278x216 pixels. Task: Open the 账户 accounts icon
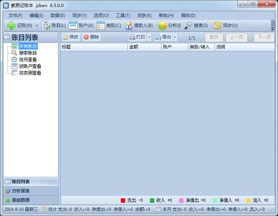(x=73, y=25)
